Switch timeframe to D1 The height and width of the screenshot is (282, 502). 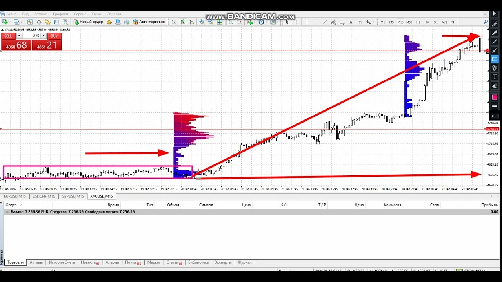pyautogui.click(x=436, y=22)
